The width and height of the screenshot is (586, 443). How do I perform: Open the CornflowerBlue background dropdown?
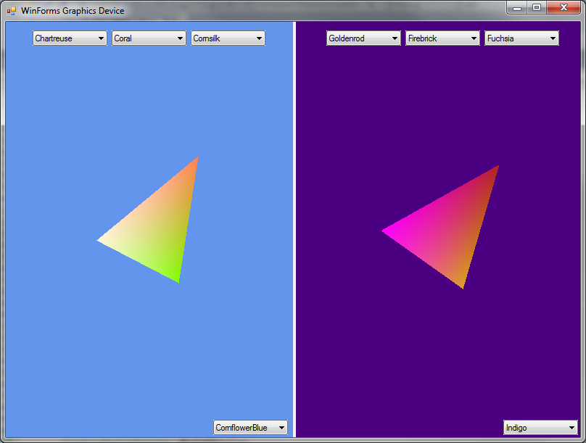[250, 427]
